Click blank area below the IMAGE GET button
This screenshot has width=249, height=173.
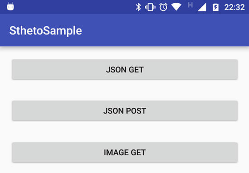(125, 168)
